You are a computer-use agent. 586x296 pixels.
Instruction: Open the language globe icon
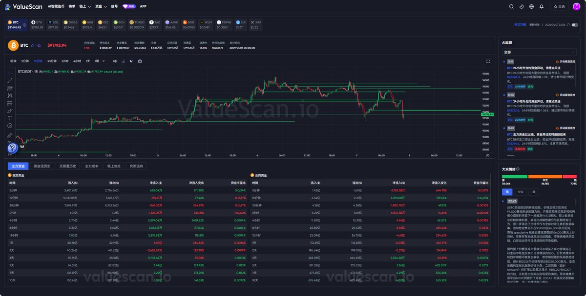(531, 6)
